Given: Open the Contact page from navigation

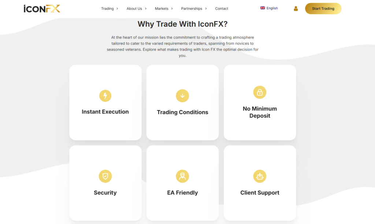Looking at the screenshot, I should tap(222, 9).
